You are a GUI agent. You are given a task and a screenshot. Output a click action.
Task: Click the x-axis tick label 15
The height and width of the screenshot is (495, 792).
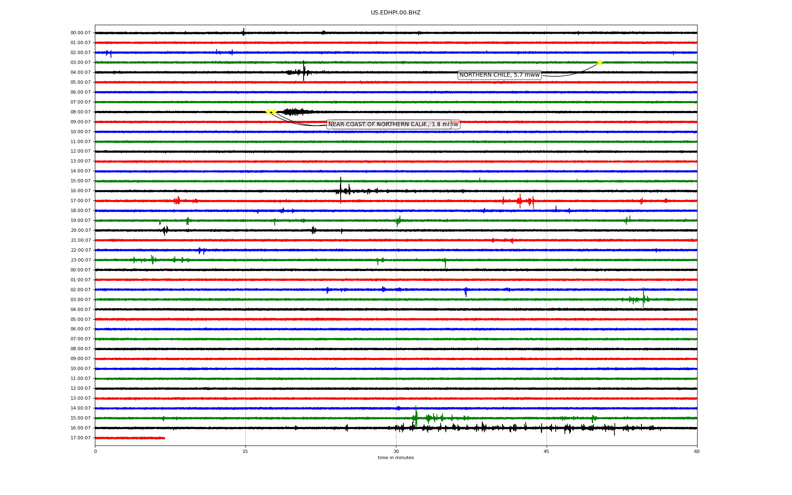pos(245,451)
